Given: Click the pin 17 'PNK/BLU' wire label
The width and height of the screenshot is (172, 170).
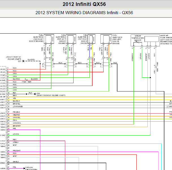Looking at the screenshot, I should pyautogui.click(x=16, y=112).
